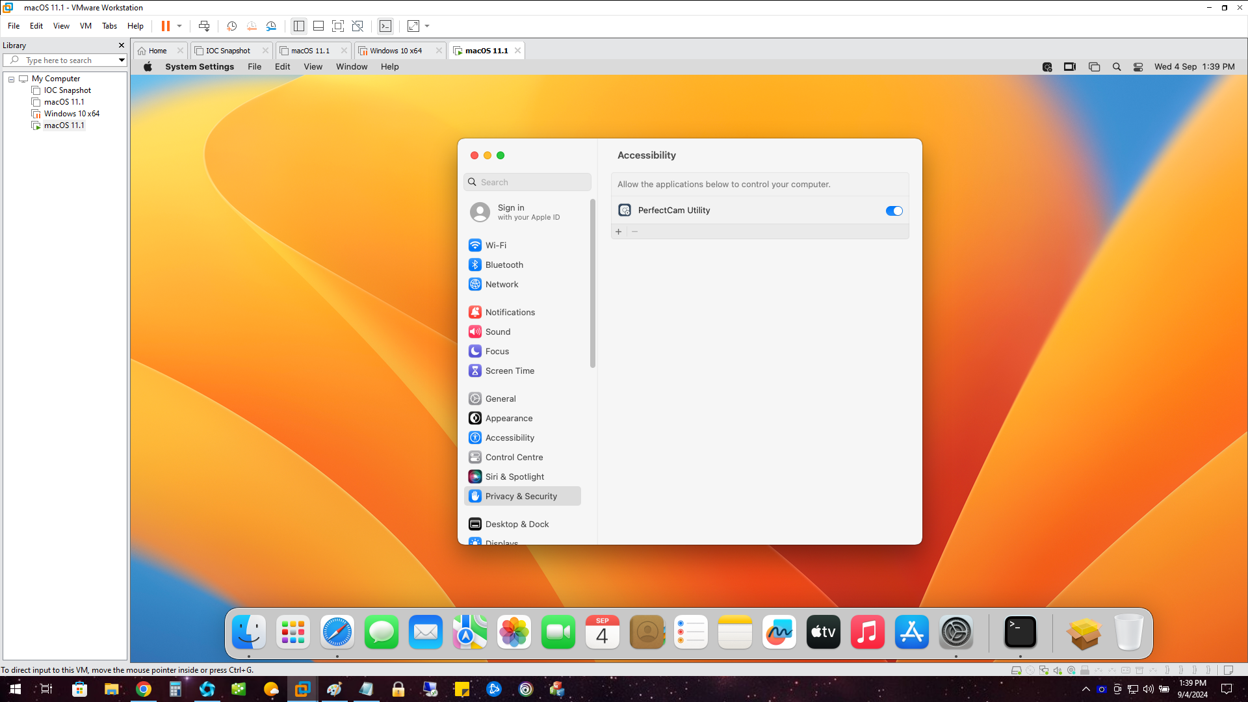Image resolution: width=1248 pixels, height=702 pixels.
Task: Switch to the Windows 10 x64 tab
Action: pos(396,51)
